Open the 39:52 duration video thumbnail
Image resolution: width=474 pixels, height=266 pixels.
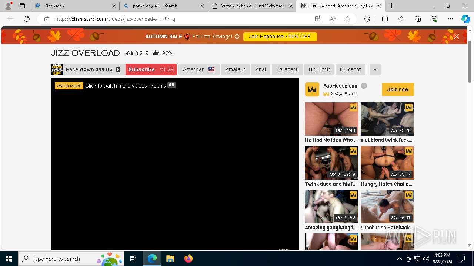coord(331,207)
